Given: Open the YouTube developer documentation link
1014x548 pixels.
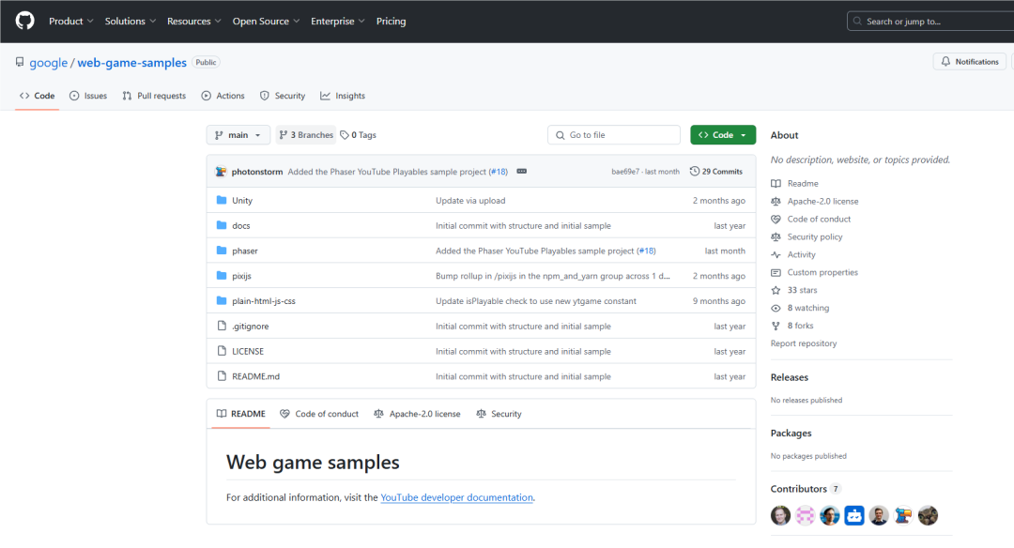Looking at the screenshot, I should click(456, 497).
